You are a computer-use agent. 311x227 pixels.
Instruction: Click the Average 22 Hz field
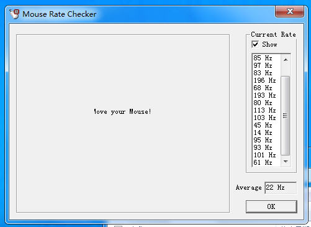coord(281,188)
